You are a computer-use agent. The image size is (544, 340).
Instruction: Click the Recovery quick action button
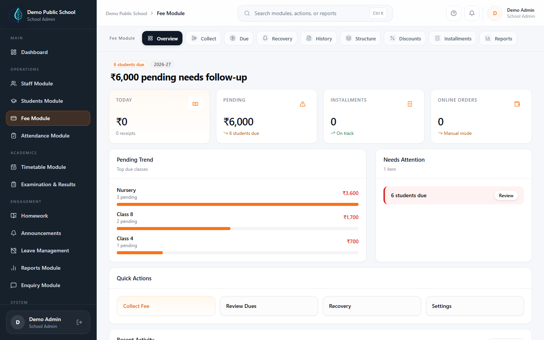pos(372,306)
